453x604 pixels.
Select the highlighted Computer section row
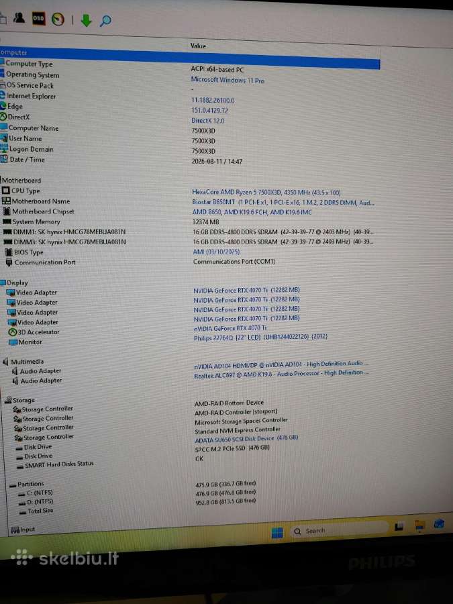(x=190, y=58)
